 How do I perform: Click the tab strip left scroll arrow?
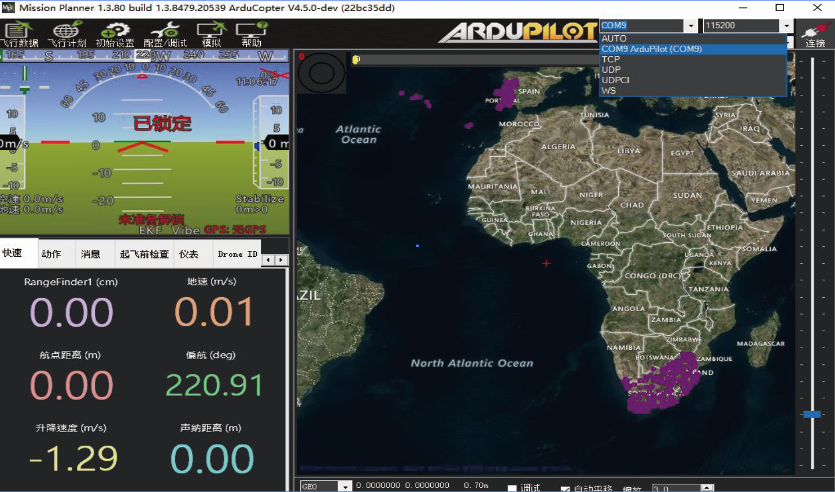(268, 260)
